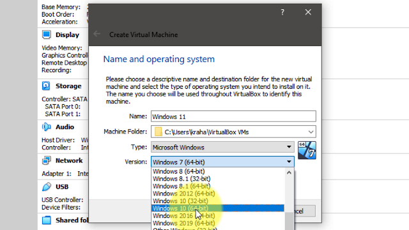The width and height of the screenshot is (409, 230).
Task: Select Windows 8.1 (32-bit) from version list
Action: (x=218, y=179)
